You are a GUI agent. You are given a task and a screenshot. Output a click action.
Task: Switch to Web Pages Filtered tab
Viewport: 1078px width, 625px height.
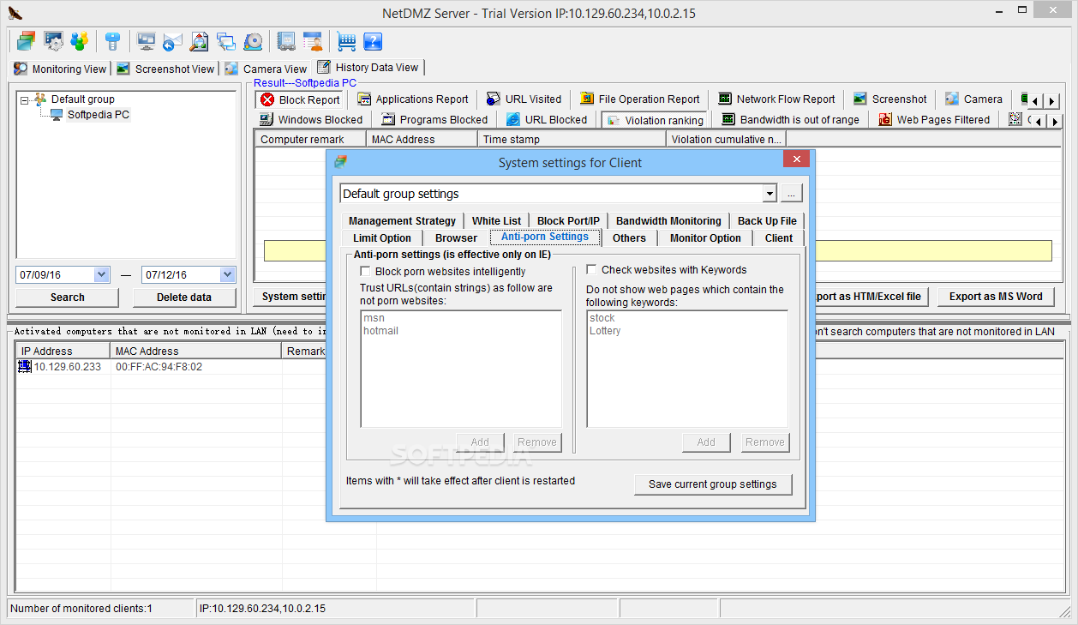tap(934, 120)
